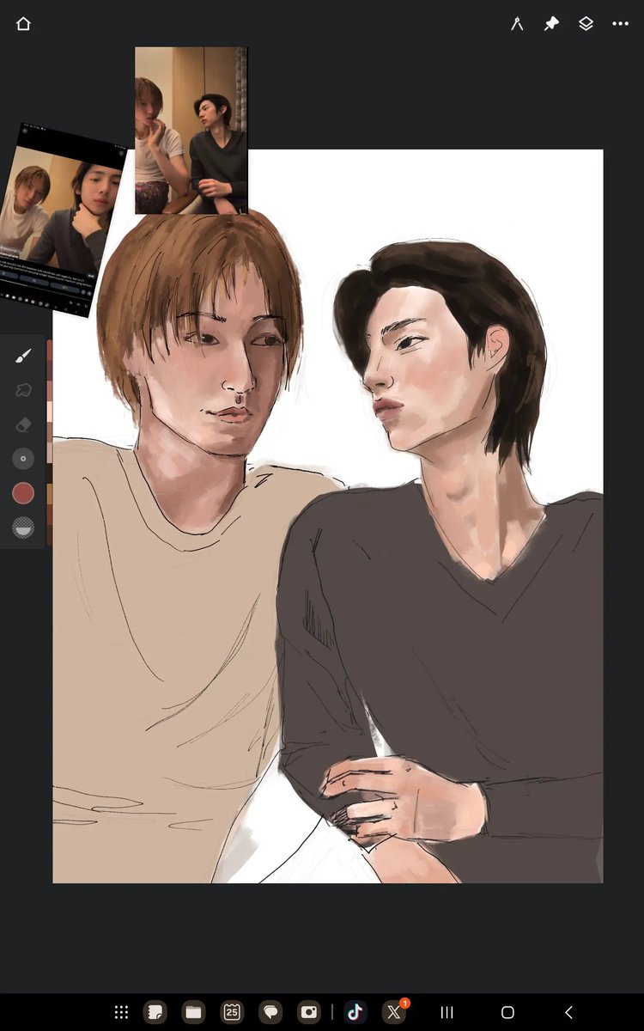Viewport: 644px width, 1031px height.
Task: Launch the notes app from the taskbar
Action: click(155, 1012)
